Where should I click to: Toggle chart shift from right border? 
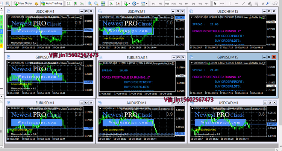click(118, 3)
